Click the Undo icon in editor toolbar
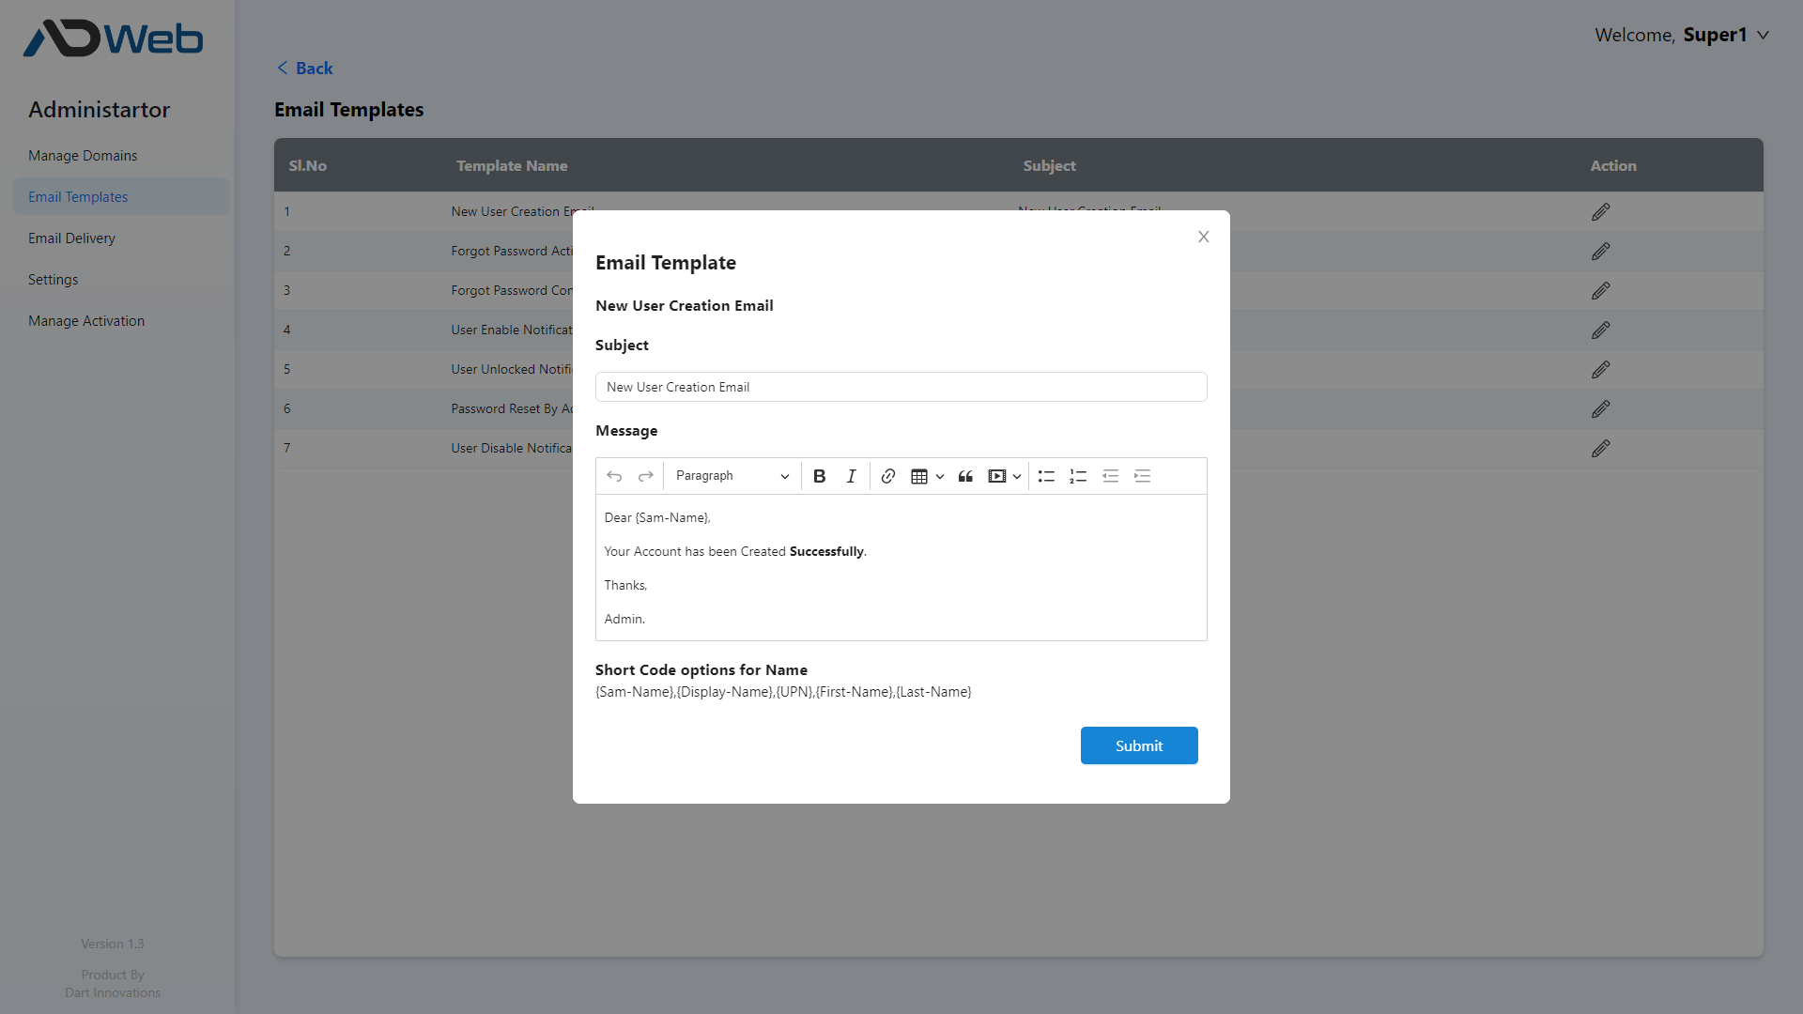The image size is (1803, 1014). [x=614, y=476]
